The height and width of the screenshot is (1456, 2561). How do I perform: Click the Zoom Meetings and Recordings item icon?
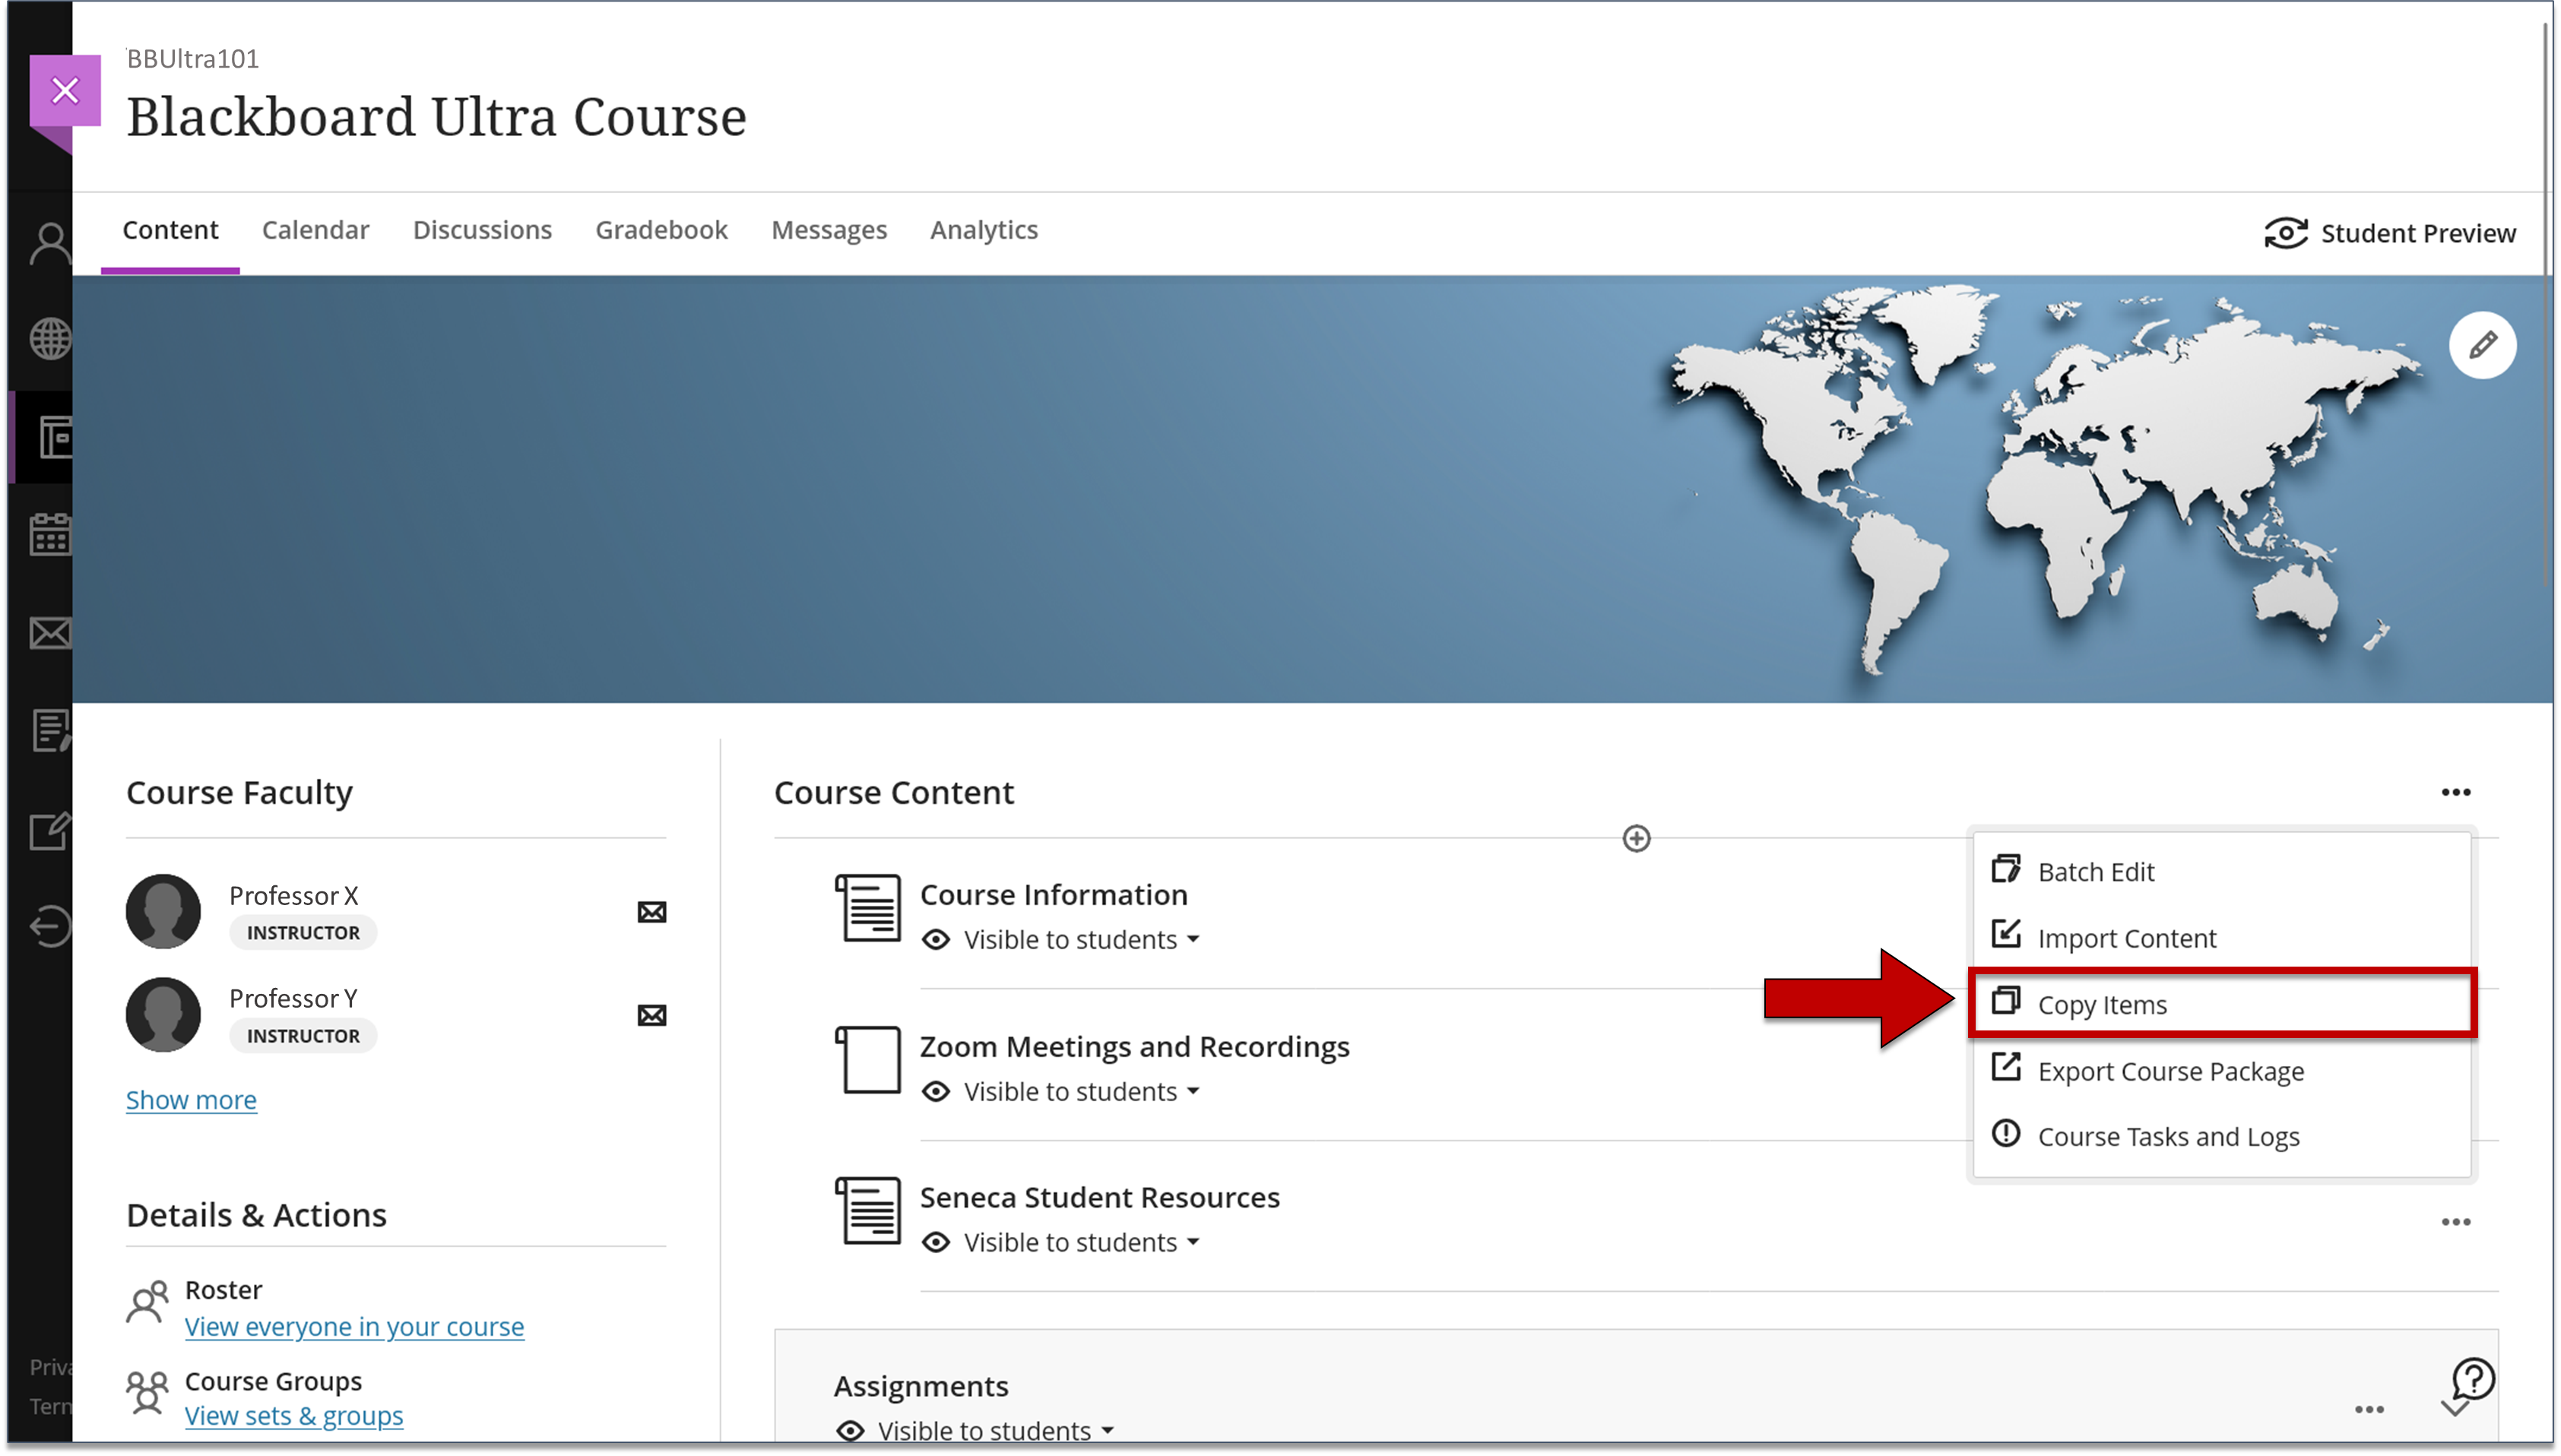868,1060
